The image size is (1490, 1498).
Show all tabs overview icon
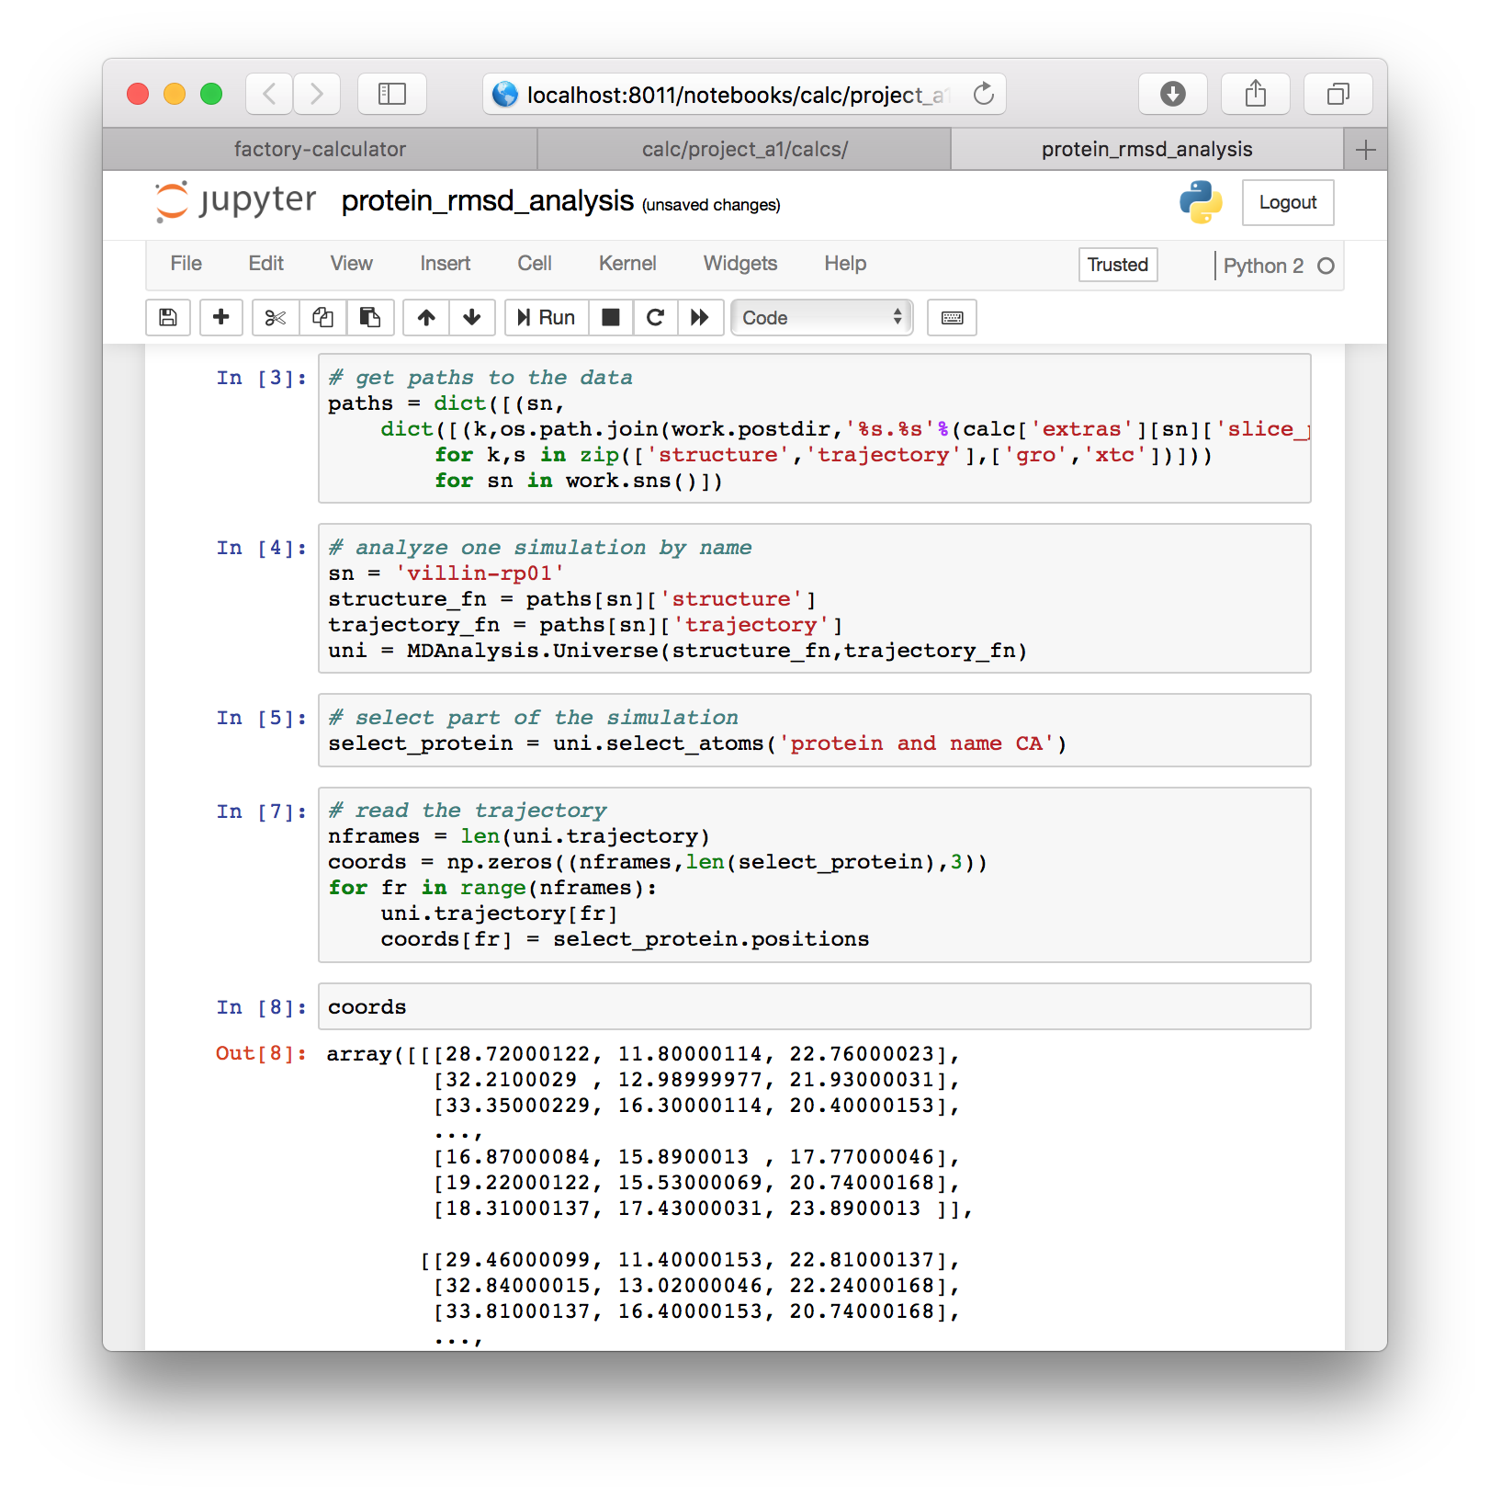click(x=1338, y=94)
